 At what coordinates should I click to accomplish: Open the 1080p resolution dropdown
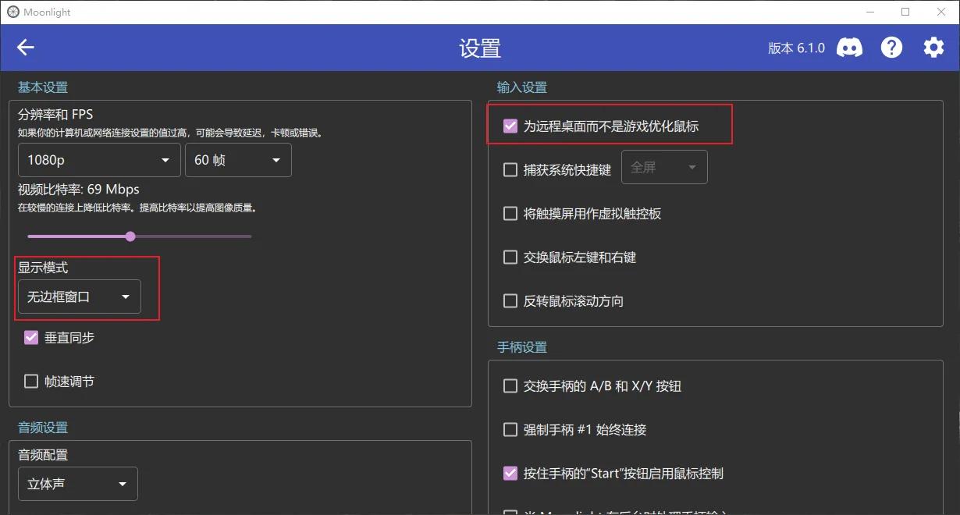(99, 160)
